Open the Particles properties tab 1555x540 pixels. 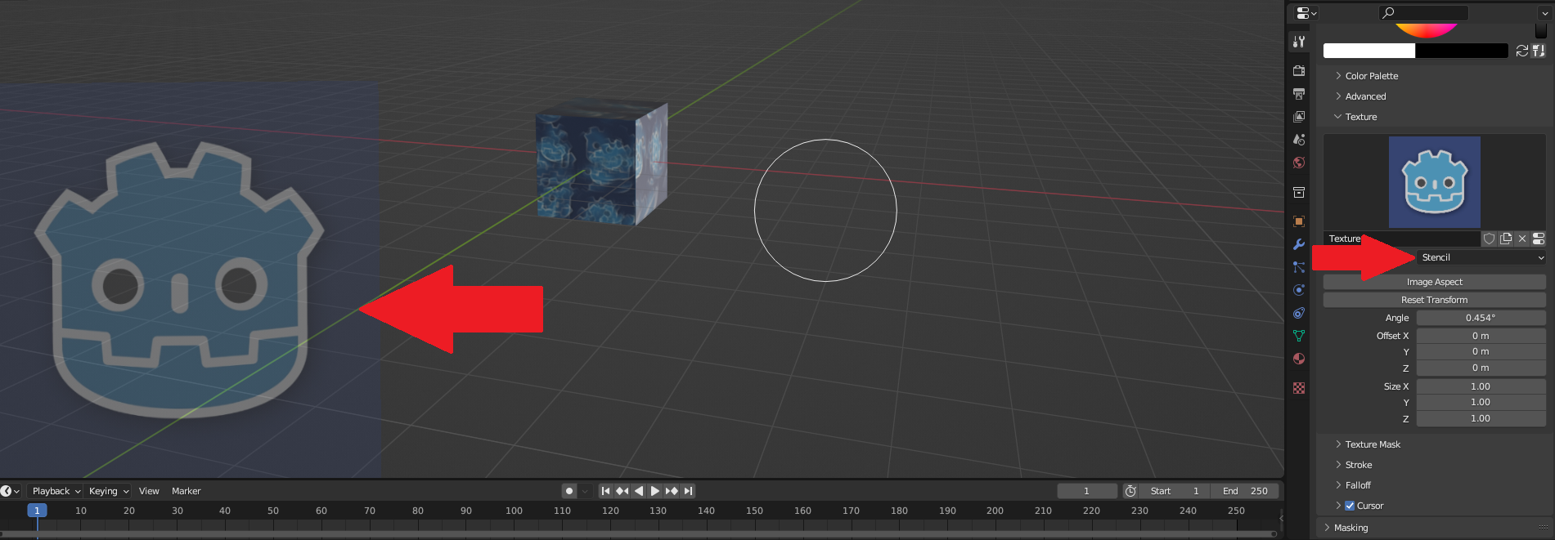tap(1299, 267)
